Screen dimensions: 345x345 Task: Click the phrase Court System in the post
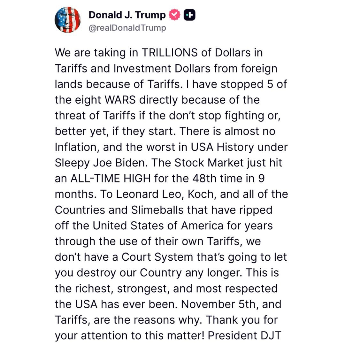(x=156, y=257)
